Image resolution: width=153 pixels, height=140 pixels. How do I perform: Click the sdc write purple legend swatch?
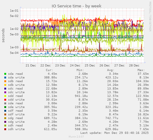(5, 92)
